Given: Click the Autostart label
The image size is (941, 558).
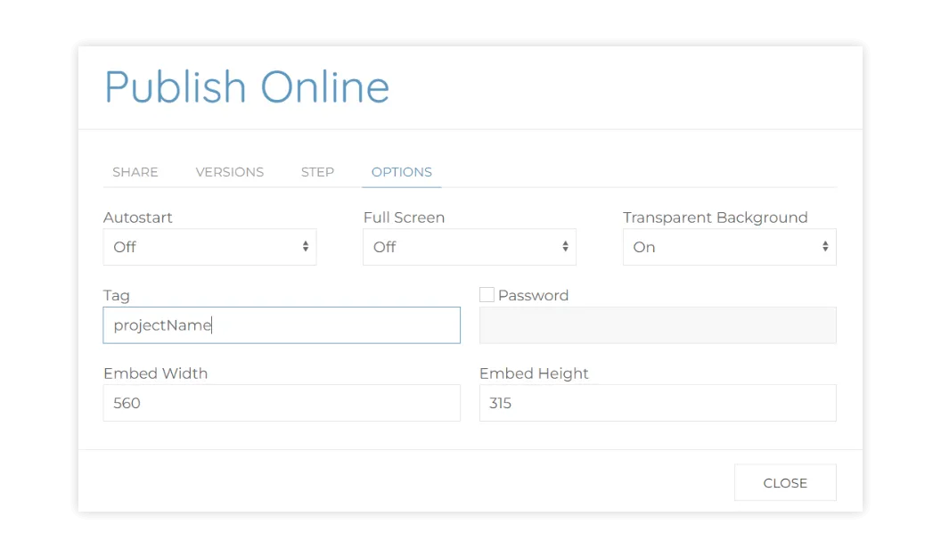Looking at the screenshot, I should coord(138,217).
